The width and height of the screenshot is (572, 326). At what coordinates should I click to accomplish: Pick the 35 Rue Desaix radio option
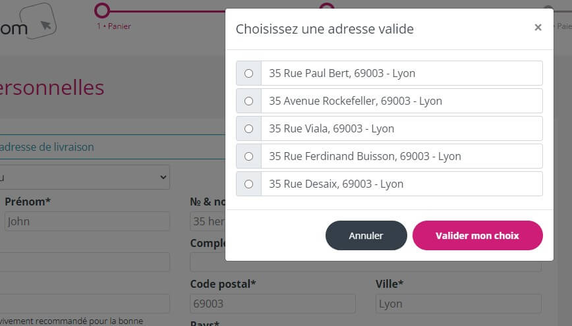248,184
